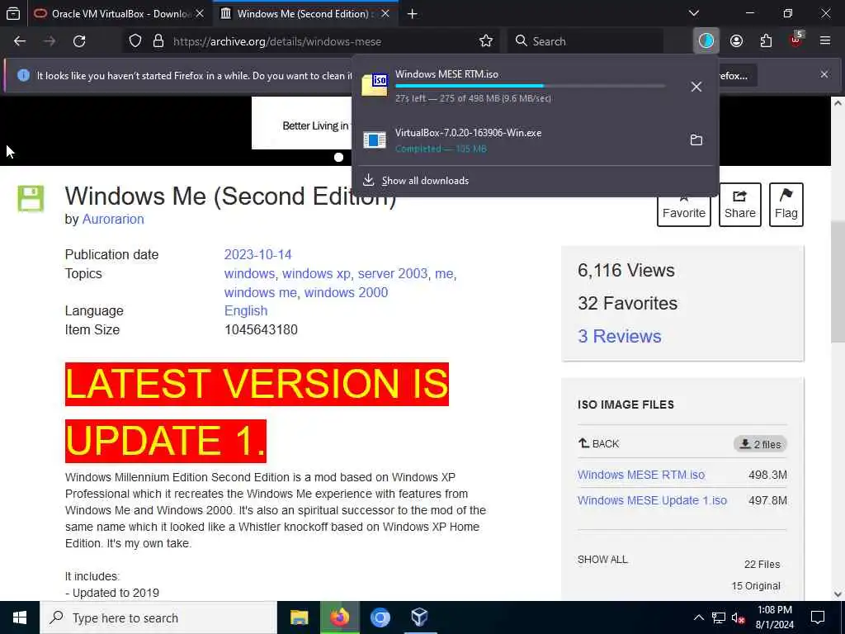Screen dimensions: 845x634
Task: Dismiss the Firefox refresh notification bar
Action: point(824,74)
